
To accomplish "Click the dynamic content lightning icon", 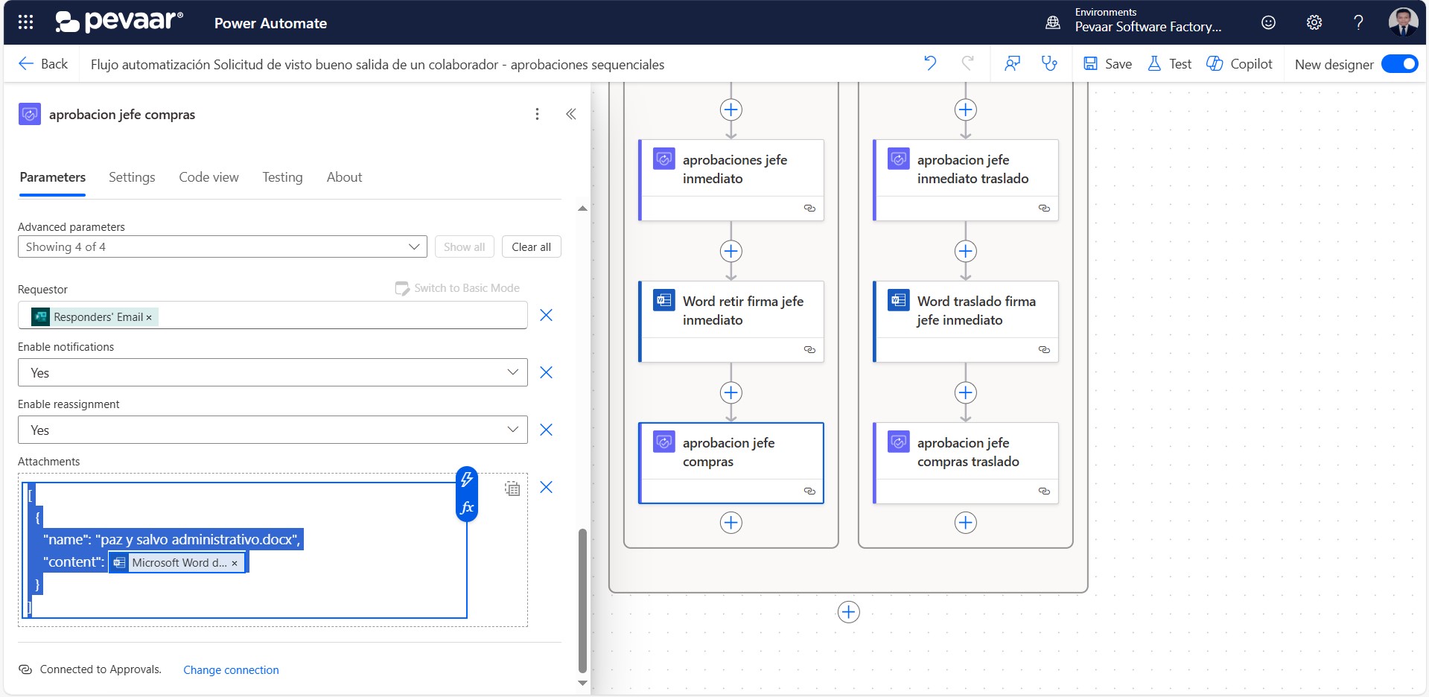I will point(467,480).
